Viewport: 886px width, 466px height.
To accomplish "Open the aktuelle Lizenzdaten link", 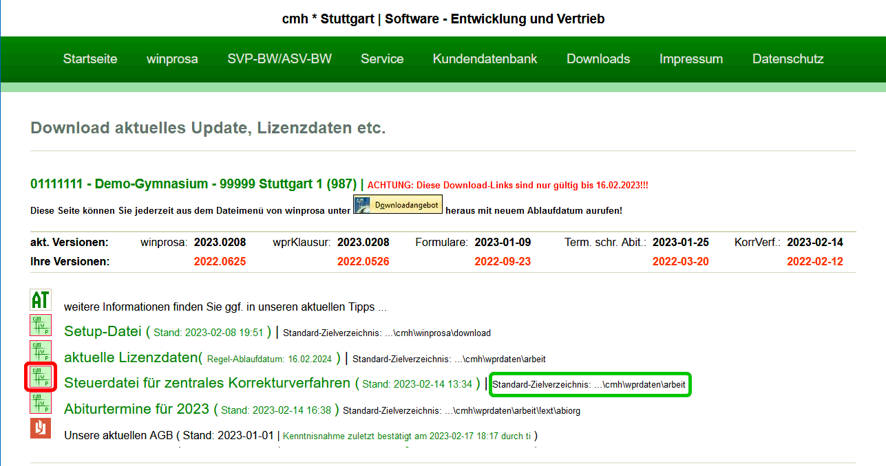I will click(130, 357).
